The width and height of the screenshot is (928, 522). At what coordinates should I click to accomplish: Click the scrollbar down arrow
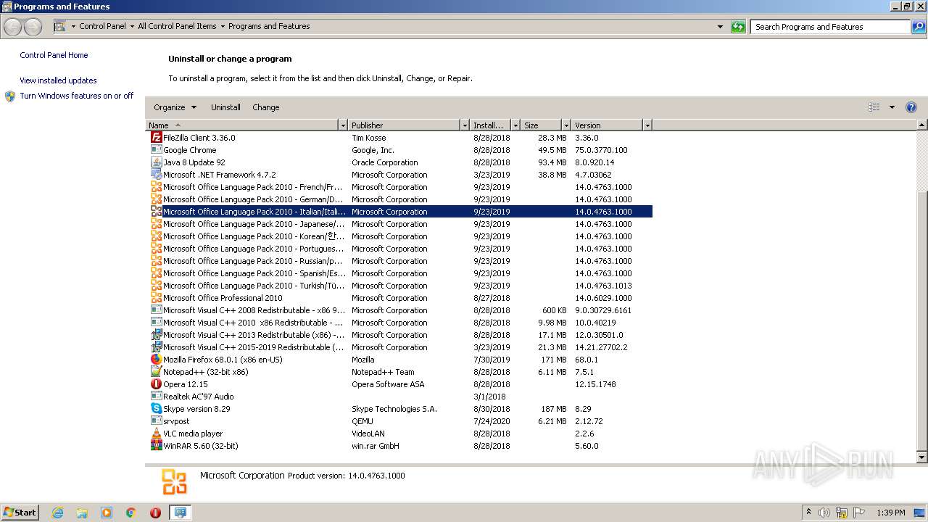(x=922, y=457)
